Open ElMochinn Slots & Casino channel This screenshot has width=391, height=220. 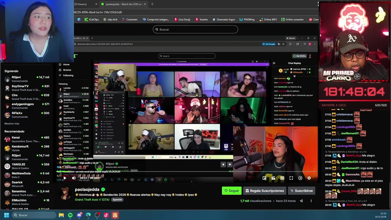tap(27, 202)
